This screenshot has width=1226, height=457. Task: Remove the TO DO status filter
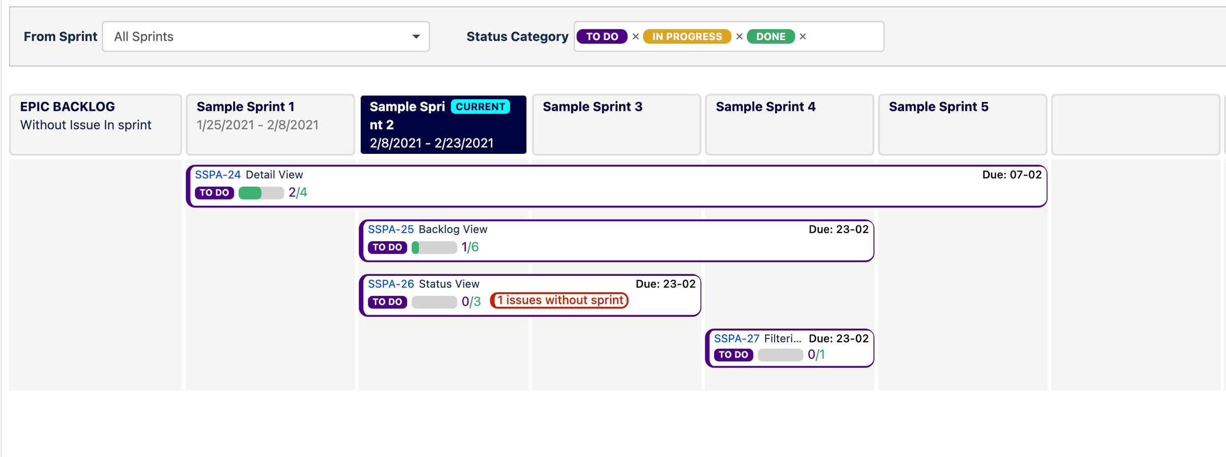tap(636, 37)
